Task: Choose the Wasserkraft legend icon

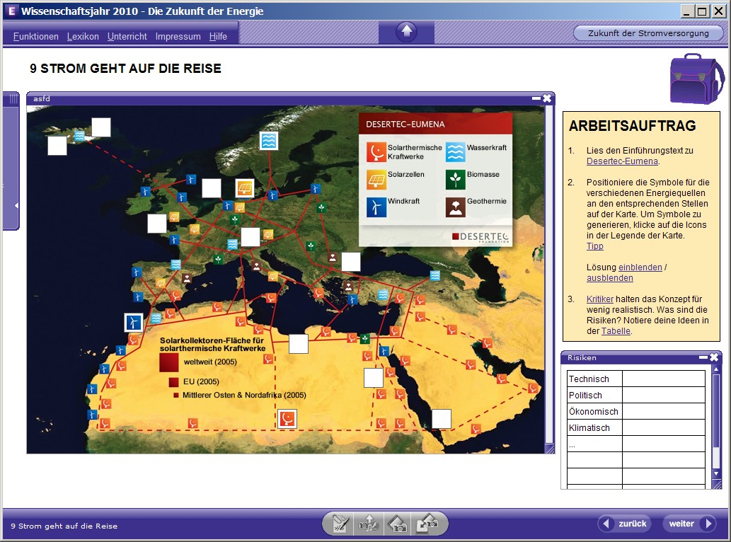Action: (x=455, y=152)
